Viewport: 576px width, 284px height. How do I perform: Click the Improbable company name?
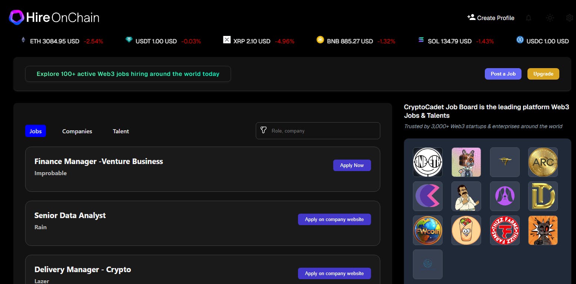tap(50, 173)
